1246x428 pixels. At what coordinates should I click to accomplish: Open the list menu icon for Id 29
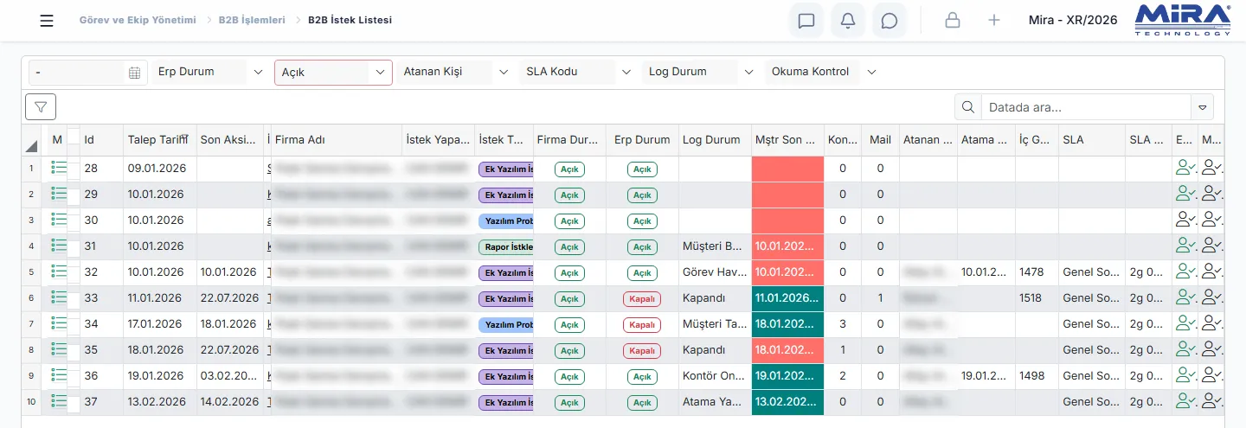tap(59, 194)
